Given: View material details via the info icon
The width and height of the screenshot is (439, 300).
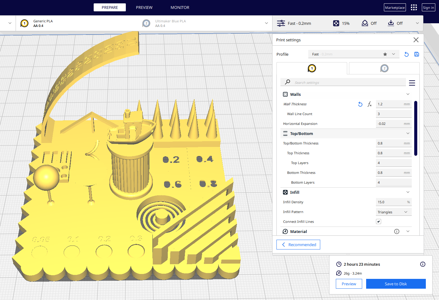Looking at the screenshot, I should click(x=397, y=231).
